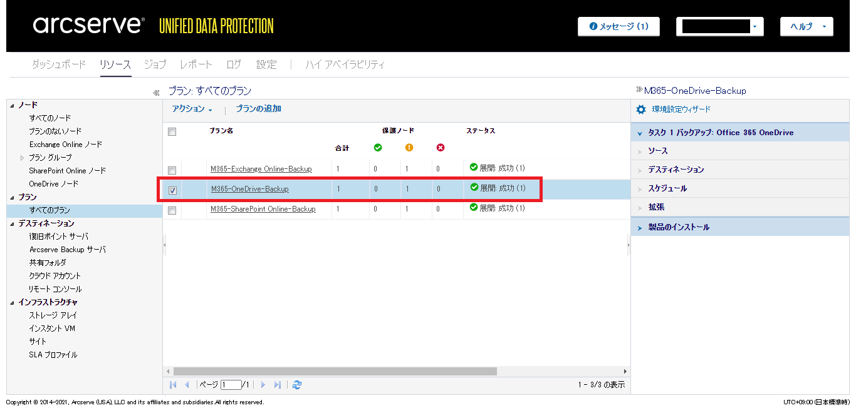Image resolution: width=856 pixels, height=408 pixels.
Task: Select クラウド アカウント in the tree
Action: [x=55, y=276]
